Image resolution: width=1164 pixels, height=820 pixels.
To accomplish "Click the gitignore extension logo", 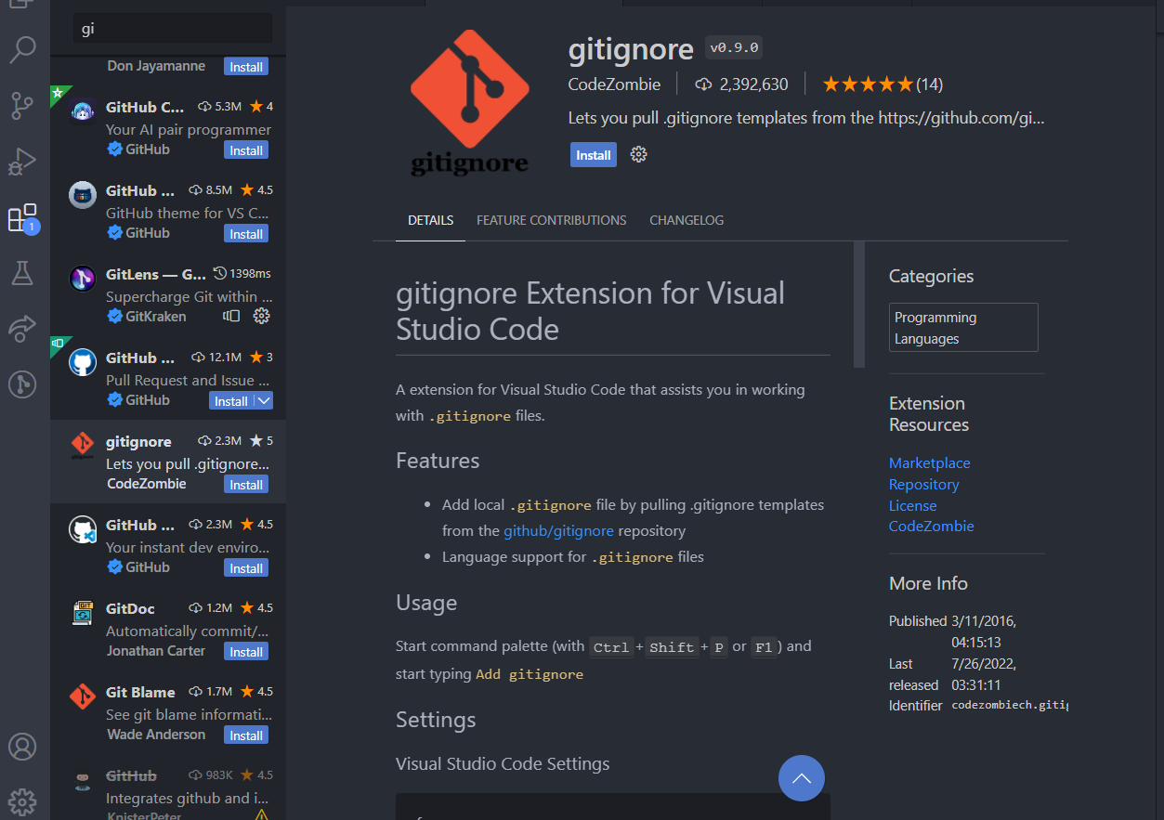I will point(469,102).
